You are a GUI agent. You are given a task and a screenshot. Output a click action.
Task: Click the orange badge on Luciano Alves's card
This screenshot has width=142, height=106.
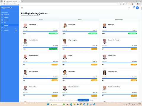coord(134,65)
